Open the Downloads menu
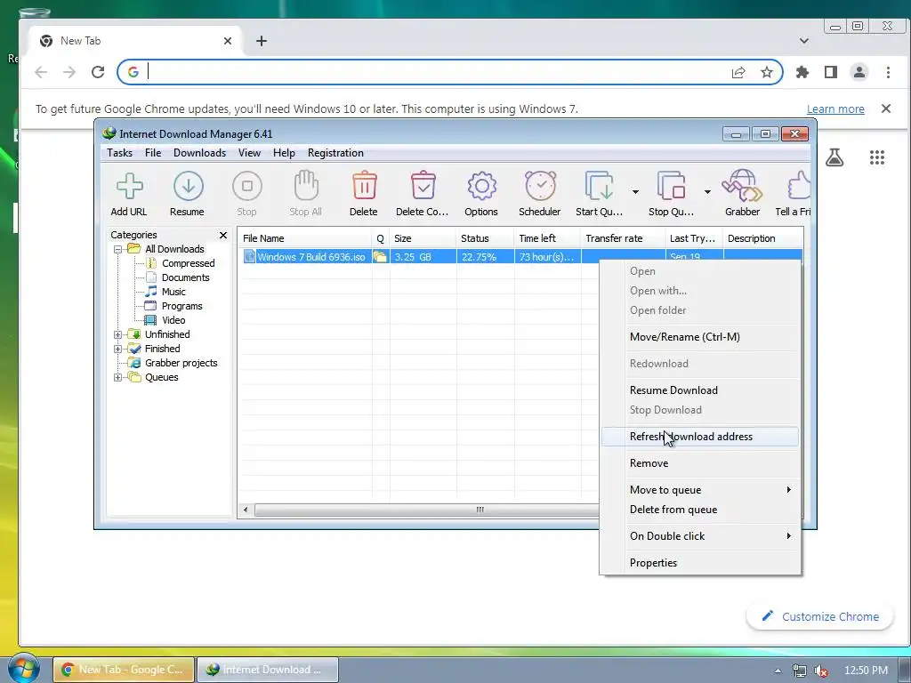The image size is (911, 683). (200, 153)
